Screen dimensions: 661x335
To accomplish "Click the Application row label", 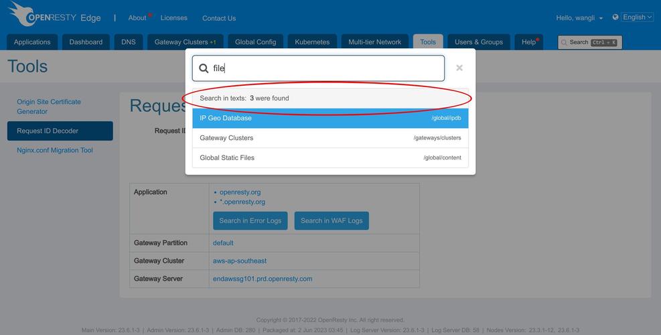I will click(151, 192).
